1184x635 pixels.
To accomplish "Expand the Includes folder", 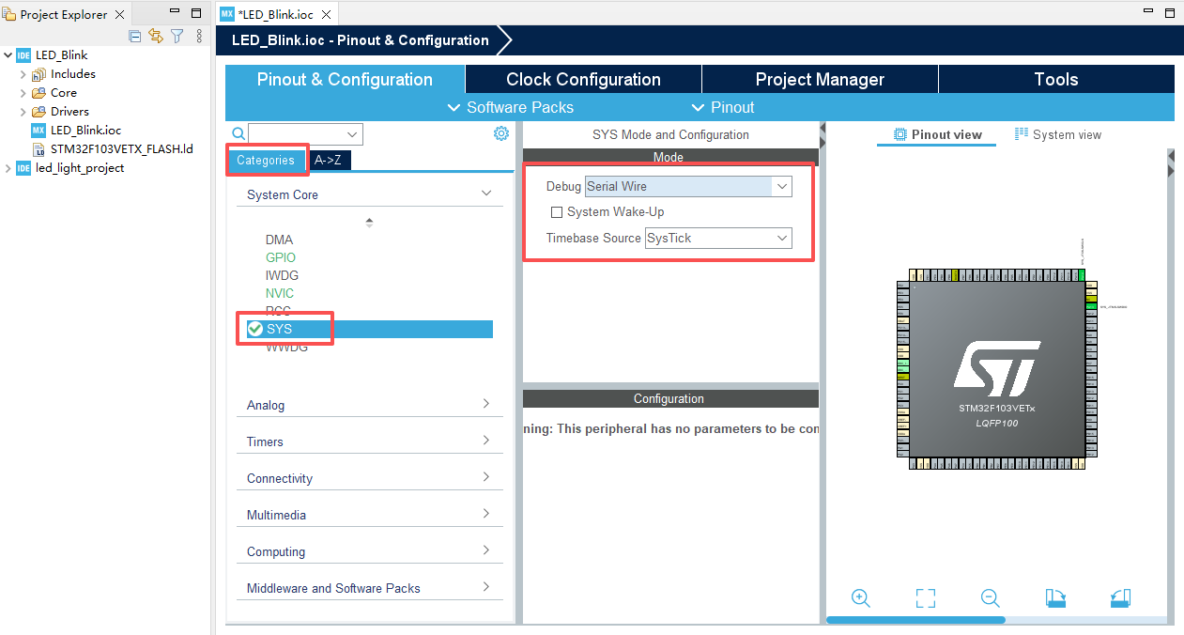I will (x=23, y=74).
